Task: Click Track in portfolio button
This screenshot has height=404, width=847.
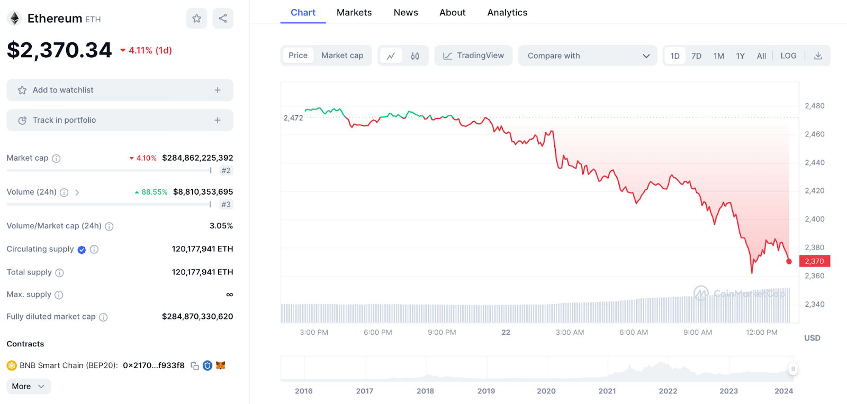Action: [x=120, y=120]
